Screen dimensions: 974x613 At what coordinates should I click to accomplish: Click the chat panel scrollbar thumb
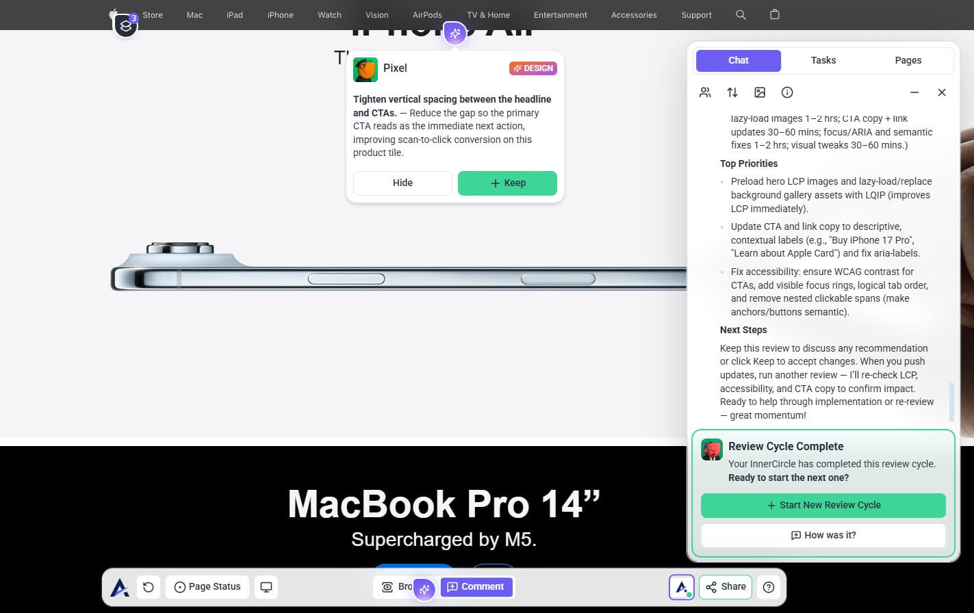[x=951, y=402]
